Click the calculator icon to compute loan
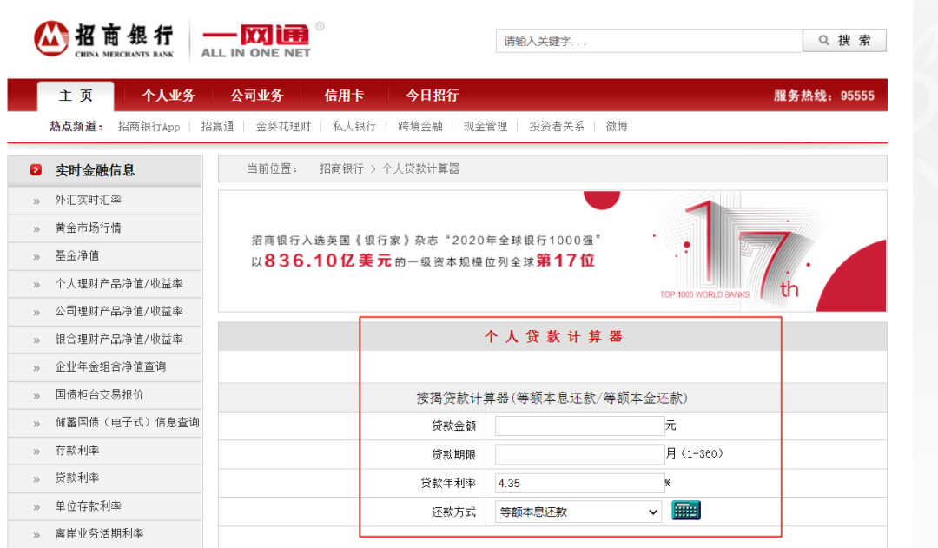The image size is (938, 548). pyautogui.click(x=685, y=511)
